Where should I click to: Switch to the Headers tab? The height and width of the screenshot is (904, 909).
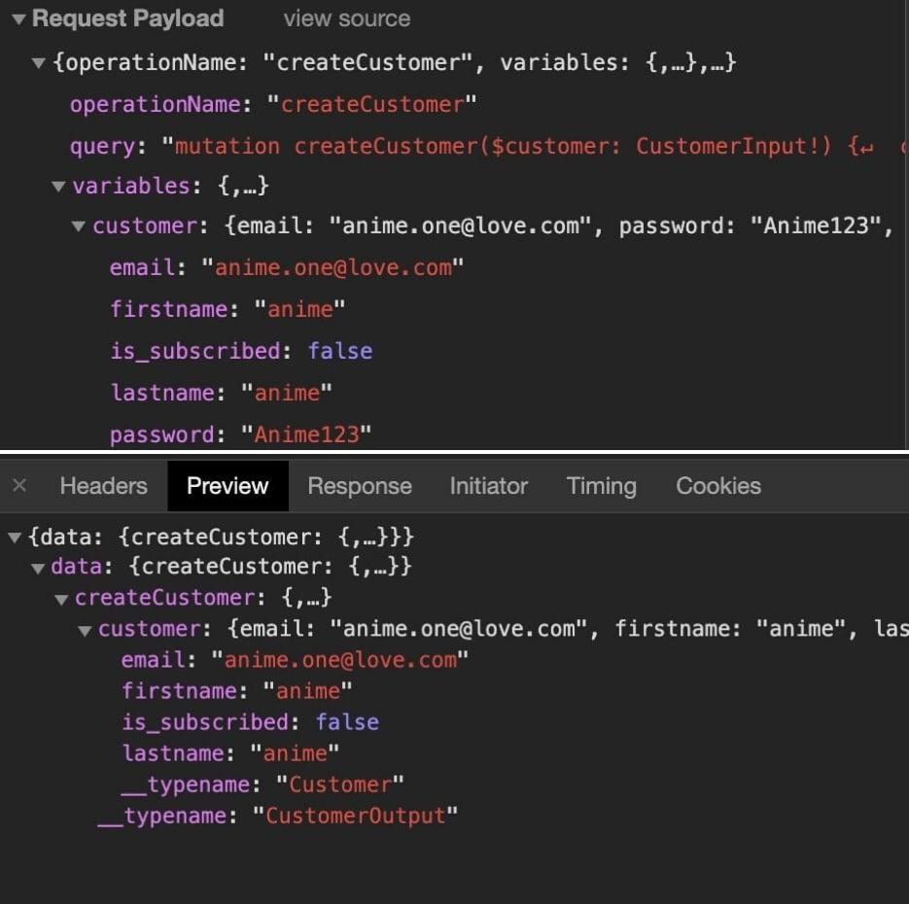tap(102, 486)
